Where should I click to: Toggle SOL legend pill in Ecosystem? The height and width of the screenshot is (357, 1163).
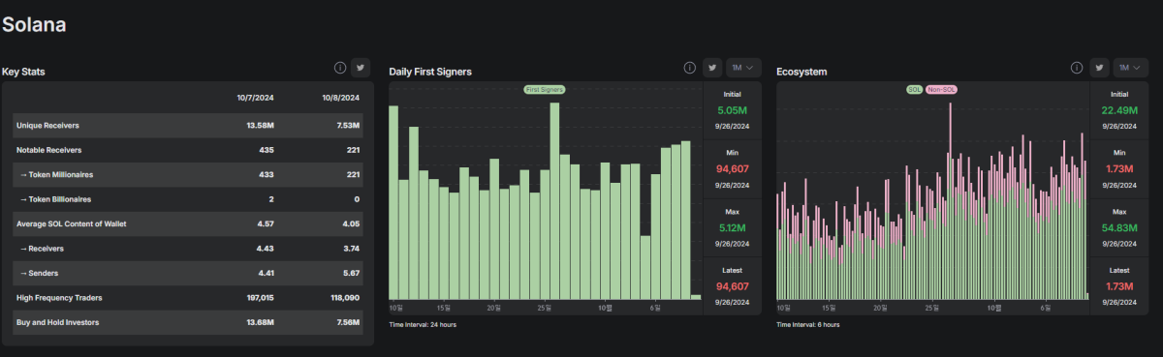[x=915, y=89]
